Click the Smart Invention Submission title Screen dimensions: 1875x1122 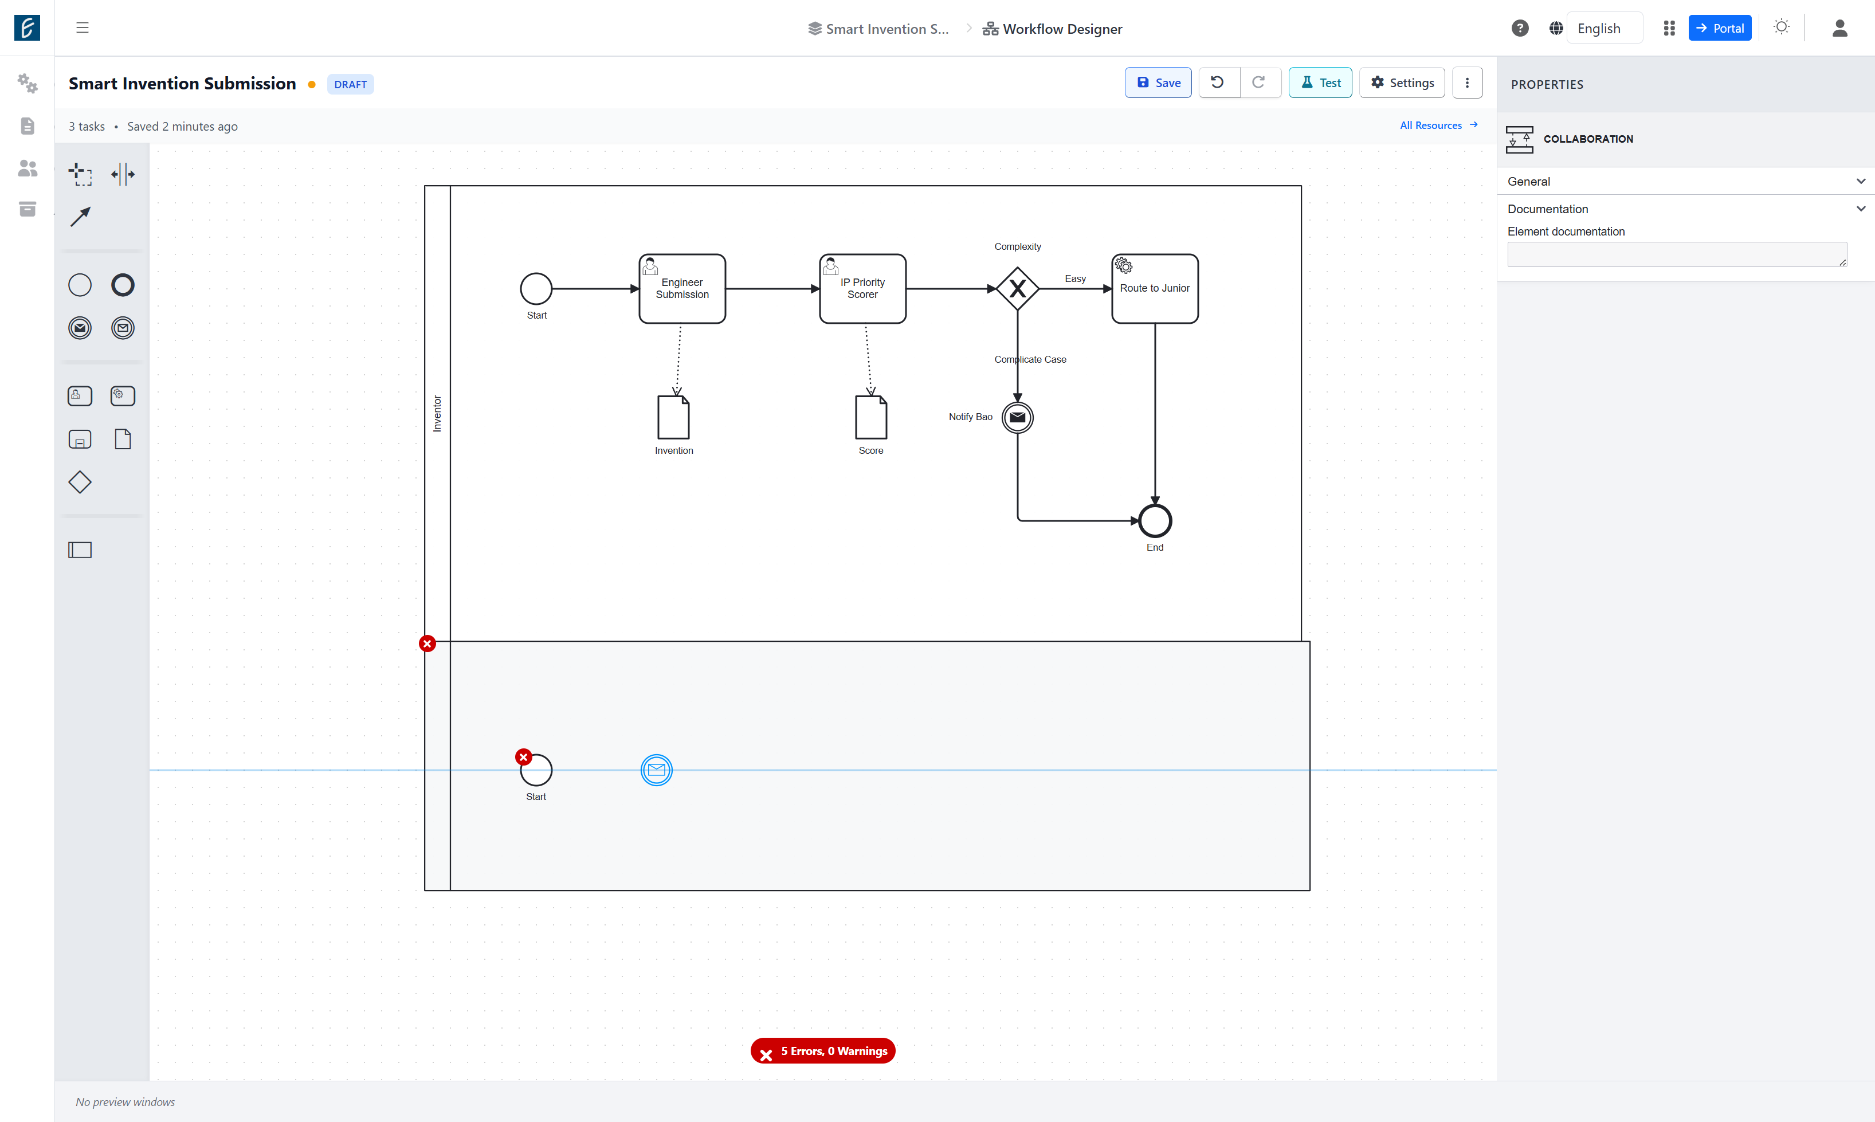(182, 83)
